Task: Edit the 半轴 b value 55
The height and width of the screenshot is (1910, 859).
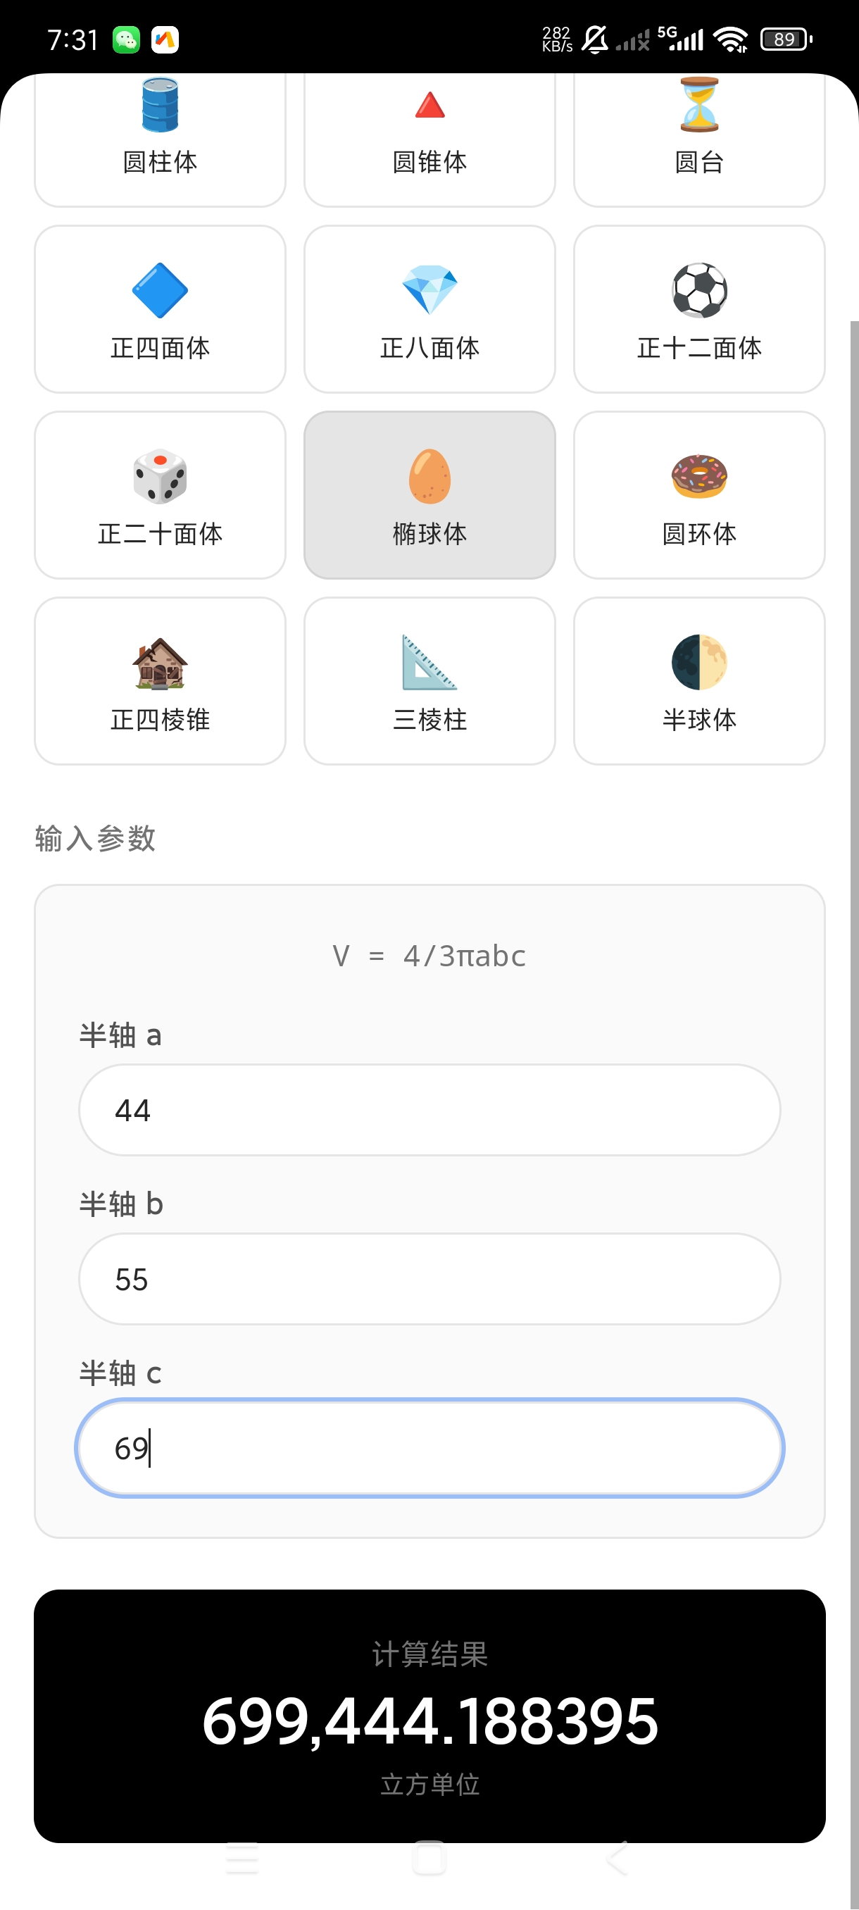Action: pos(430,1279)
